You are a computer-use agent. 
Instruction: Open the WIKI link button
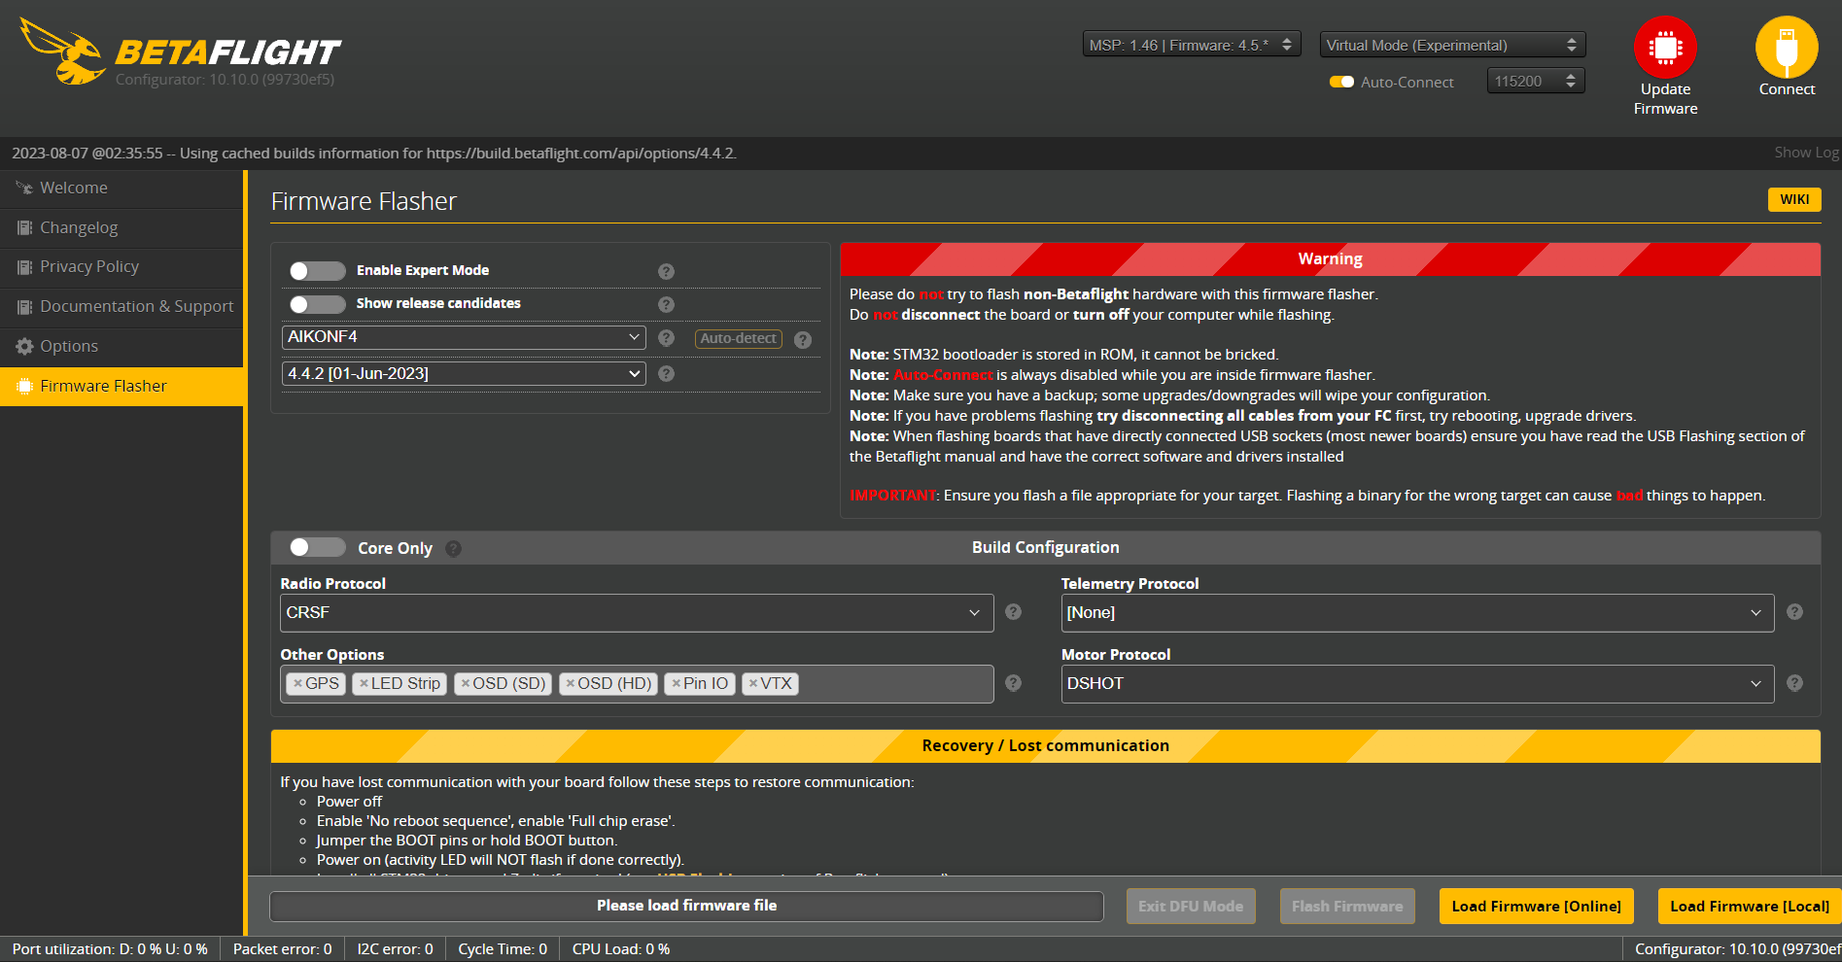click(1794, 199)
